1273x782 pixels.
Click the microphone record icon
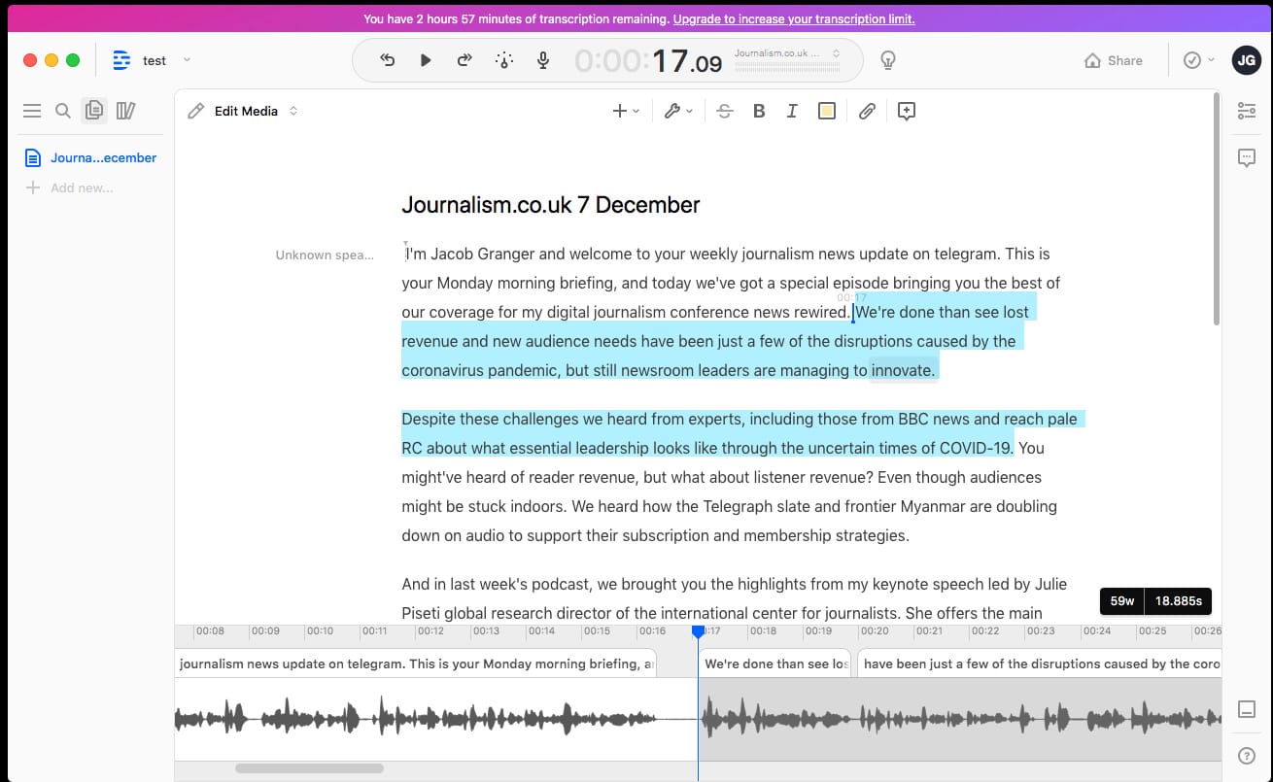point(543,60)
